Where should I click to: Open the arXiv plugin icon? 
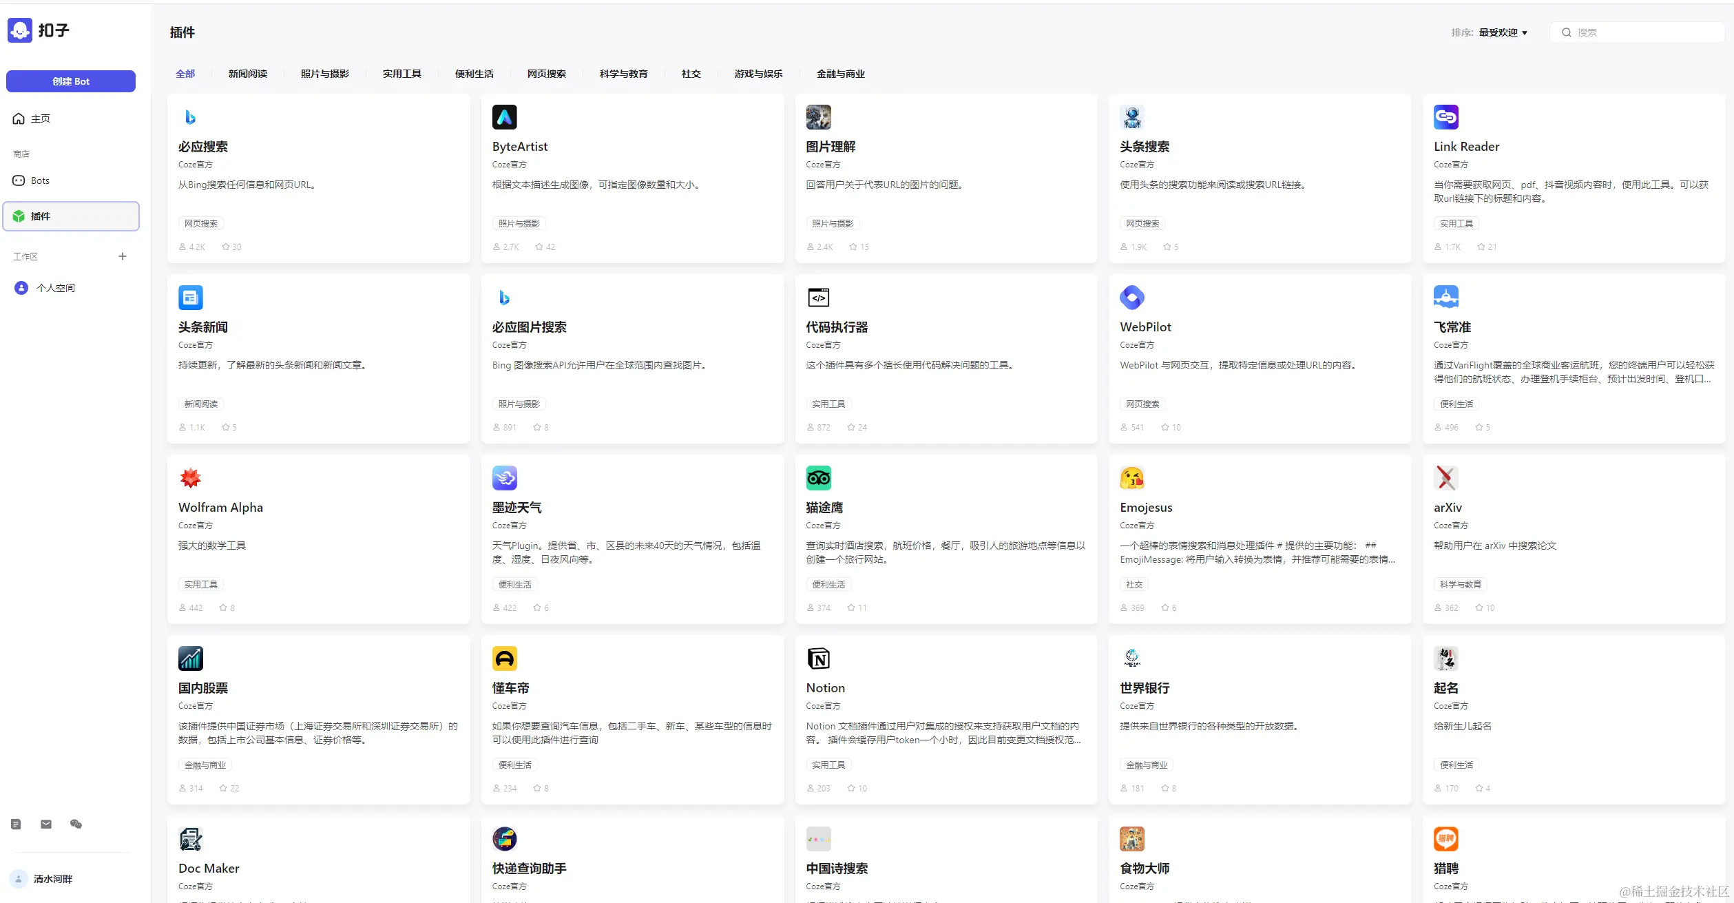tap(1446, 478)
